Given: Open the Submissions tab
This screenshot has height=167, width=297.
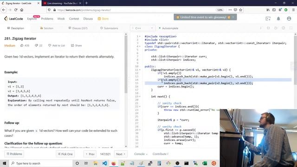Looking at the screenshot, I should 109,28.
